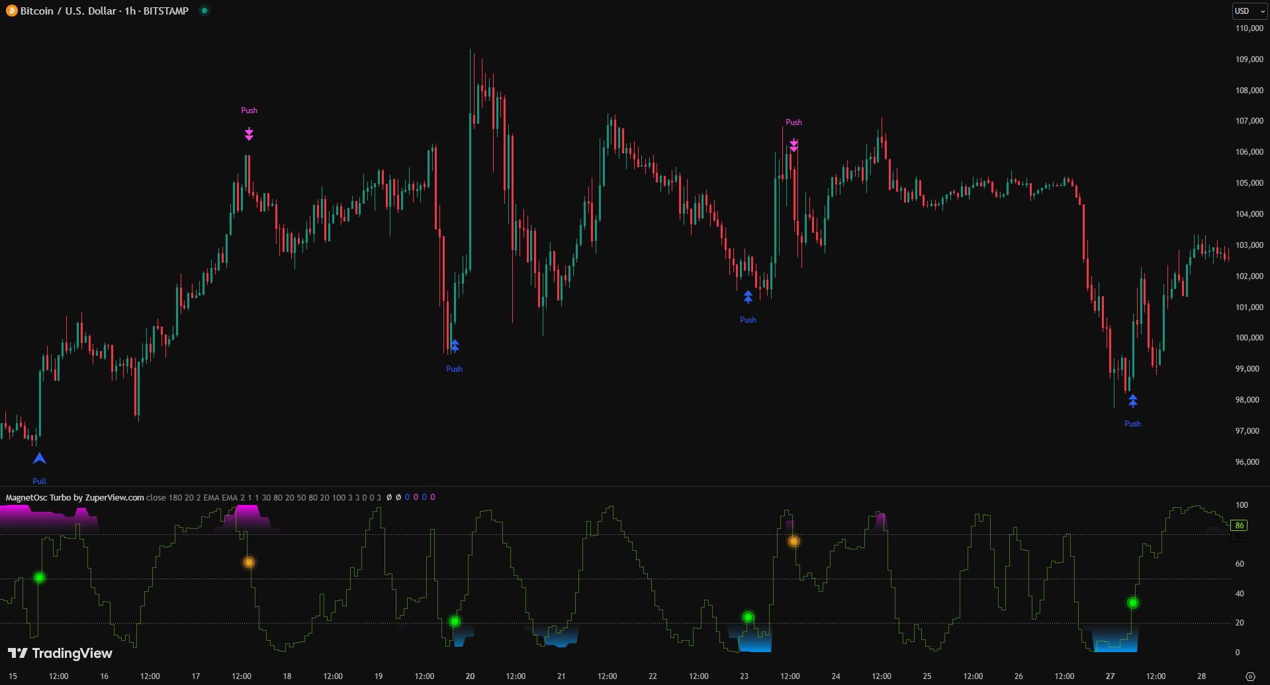Click the indicator's input values in the legend
This screenshot has width=1270, height=685.
tap(263, 497)
